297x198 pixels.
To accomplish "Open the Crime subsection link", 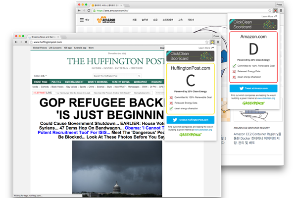I will (x=91, y=87).
